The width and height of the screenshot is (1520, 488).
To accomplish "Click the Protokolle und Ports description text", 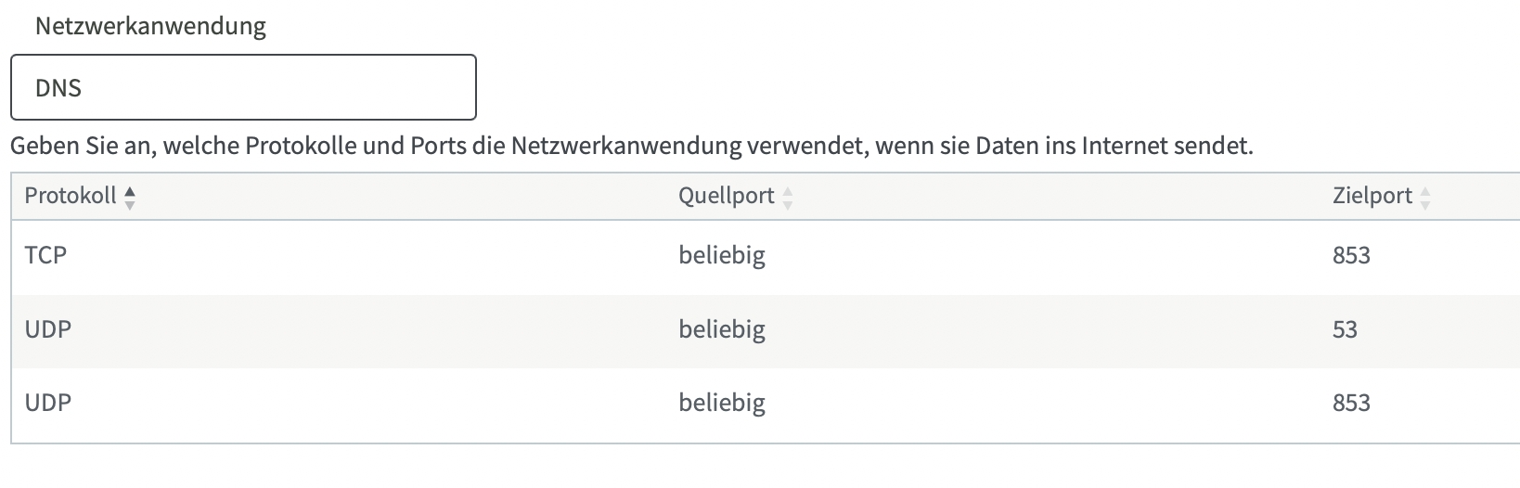I will [632, 146].
